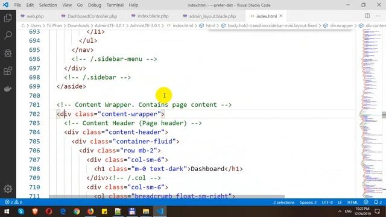This screenshot has width=386, height=217.
Task: Click the Tri Phan breadcrumb segment
Action: click(54, 25)
